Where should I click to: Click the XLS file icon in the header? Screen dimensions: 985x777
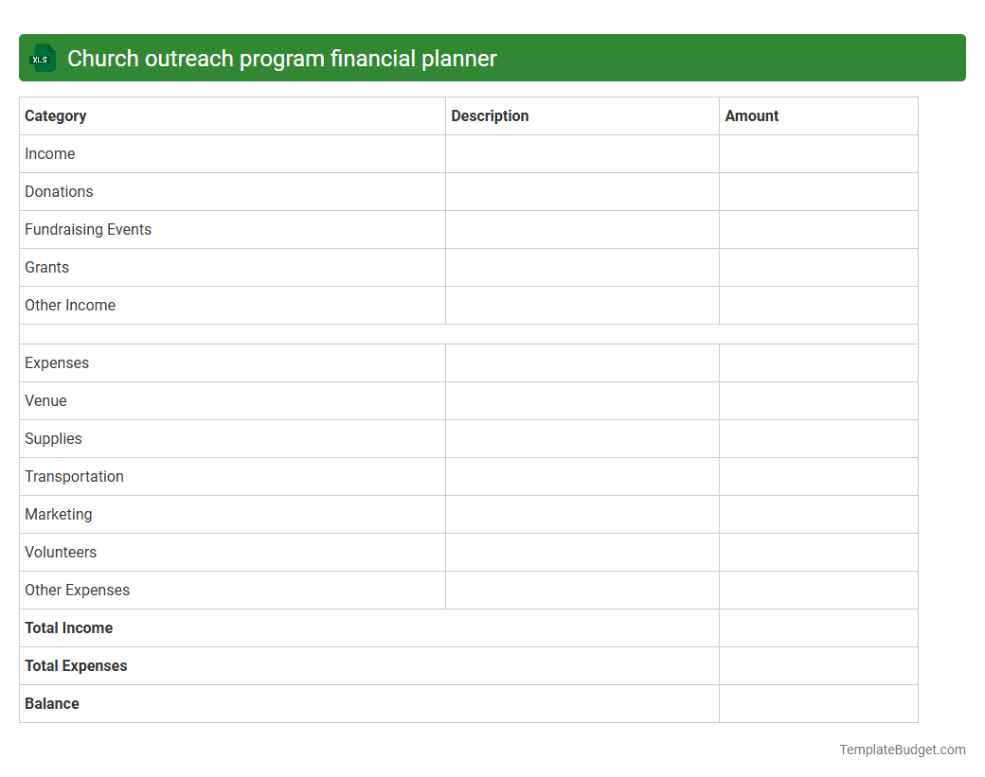42,58
